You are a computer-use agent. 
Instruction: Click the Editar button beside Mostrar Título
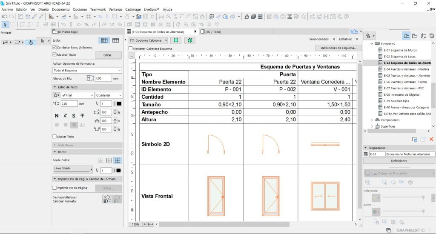(x=108, y=55)
